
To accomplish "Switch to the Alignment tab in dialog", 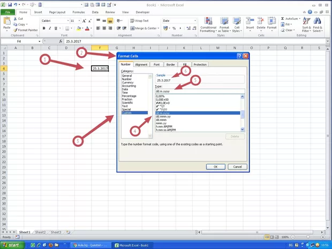I will tap(141, 64).
